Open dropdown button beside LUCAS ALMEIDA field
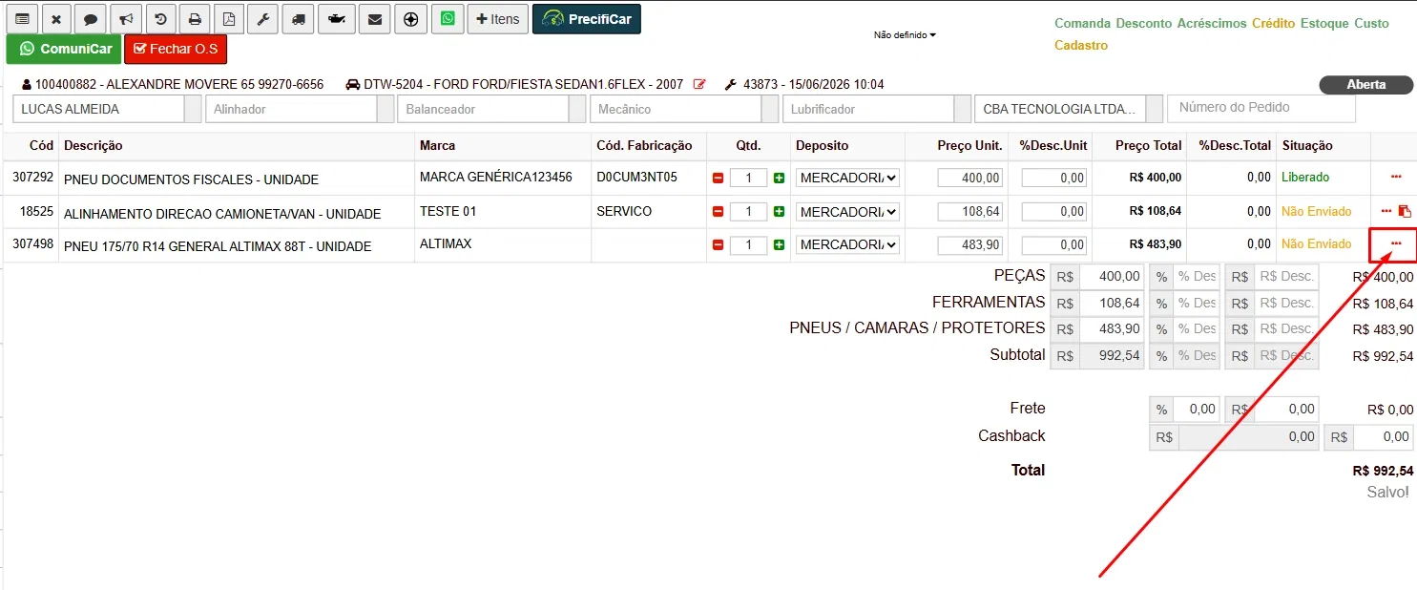Viewport: 1417px width, 590px height. tap(194, 109)
